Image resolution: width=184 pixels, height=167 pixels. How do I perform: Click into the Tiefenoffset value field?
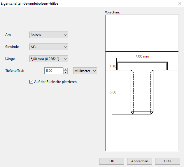[x=54, y=71]
